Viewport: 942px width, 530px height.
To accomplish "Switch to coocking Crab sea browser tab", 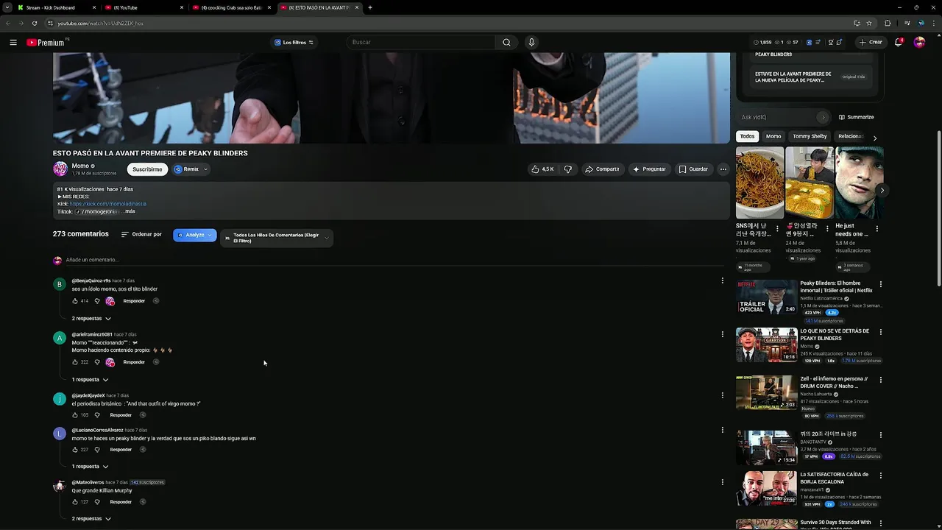I will click(231, 7).
